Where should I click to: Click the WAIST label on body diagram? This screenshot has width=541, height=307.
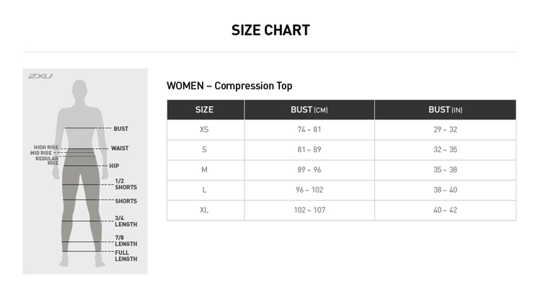point(120,148)
